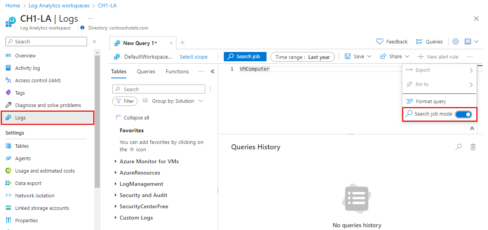
Task: Open the toolbar more options ellipsis
Action: (470, 57)
